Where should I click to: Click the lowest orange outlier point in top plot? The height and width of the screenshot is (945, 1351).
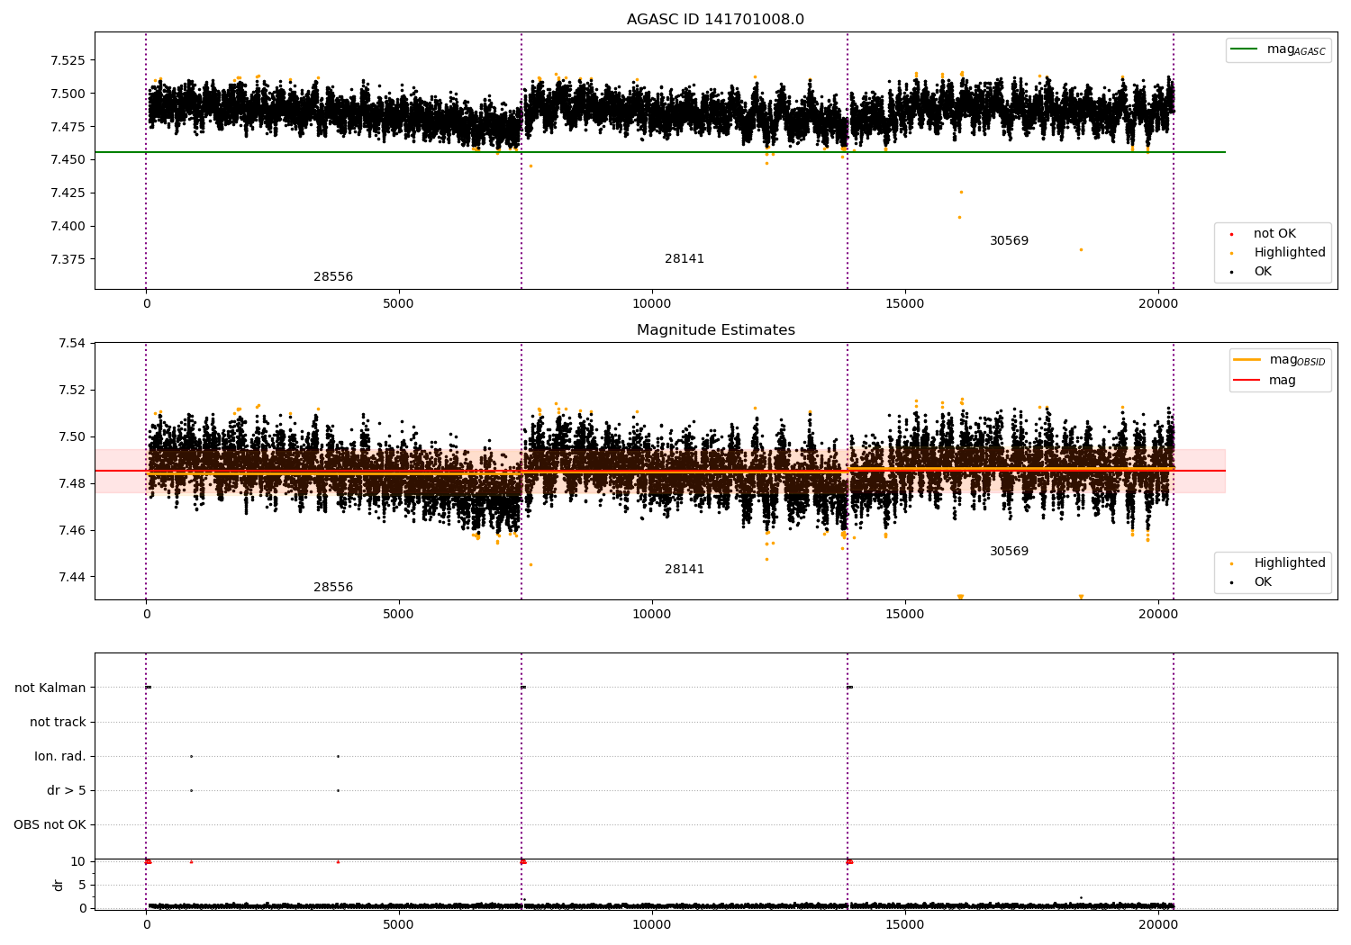(x=1081, y=249)
